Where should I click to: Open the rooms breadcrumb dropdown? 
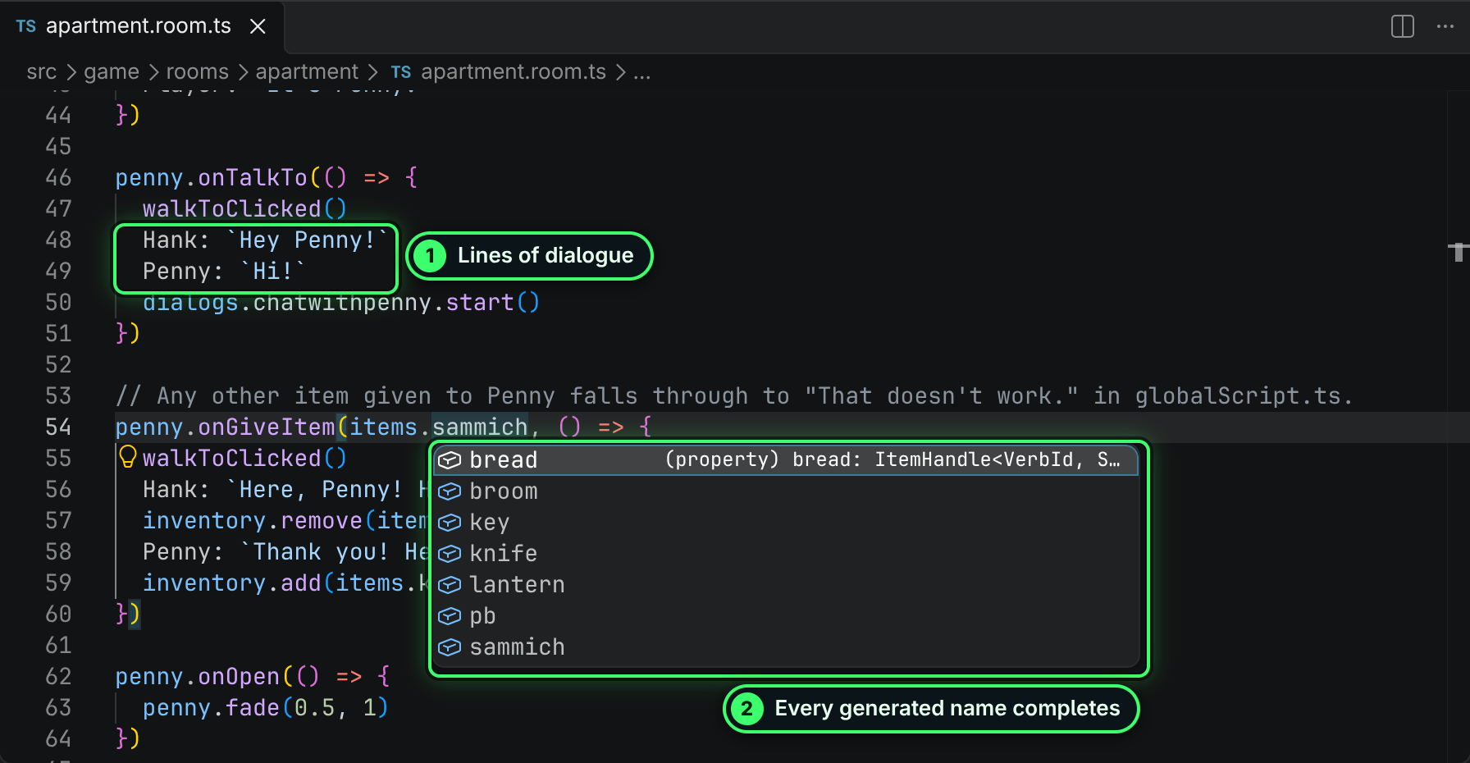(198, 72)
